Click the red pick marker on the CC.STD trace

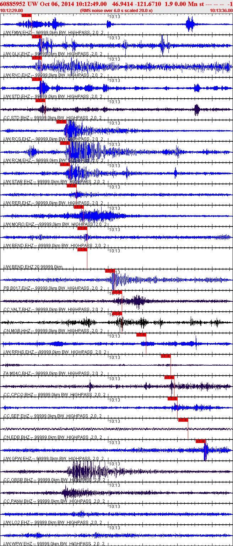tap(40, 100)
